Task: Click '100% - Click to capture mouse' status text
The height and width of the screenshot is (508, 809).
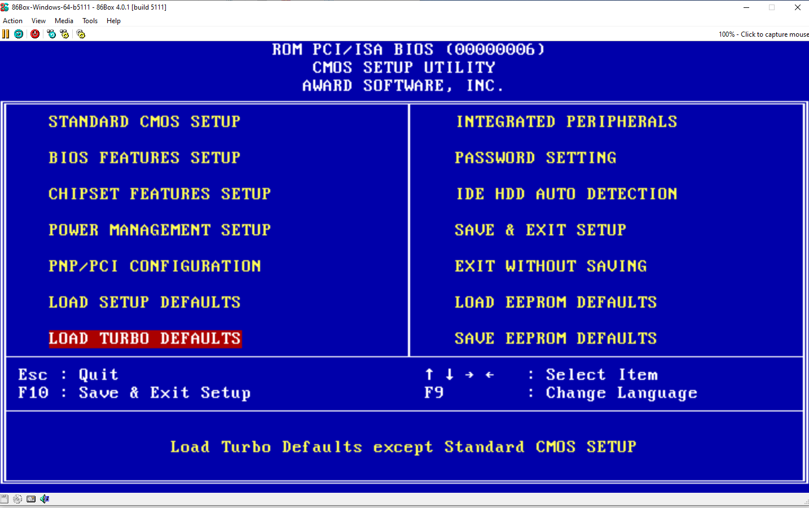Action: (x=763, y=34)
